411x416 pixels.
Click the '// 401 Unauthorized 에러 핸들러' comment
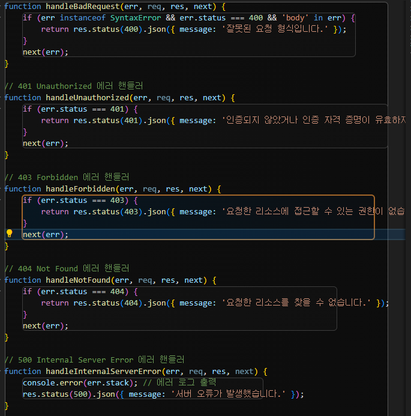(74, 86)
